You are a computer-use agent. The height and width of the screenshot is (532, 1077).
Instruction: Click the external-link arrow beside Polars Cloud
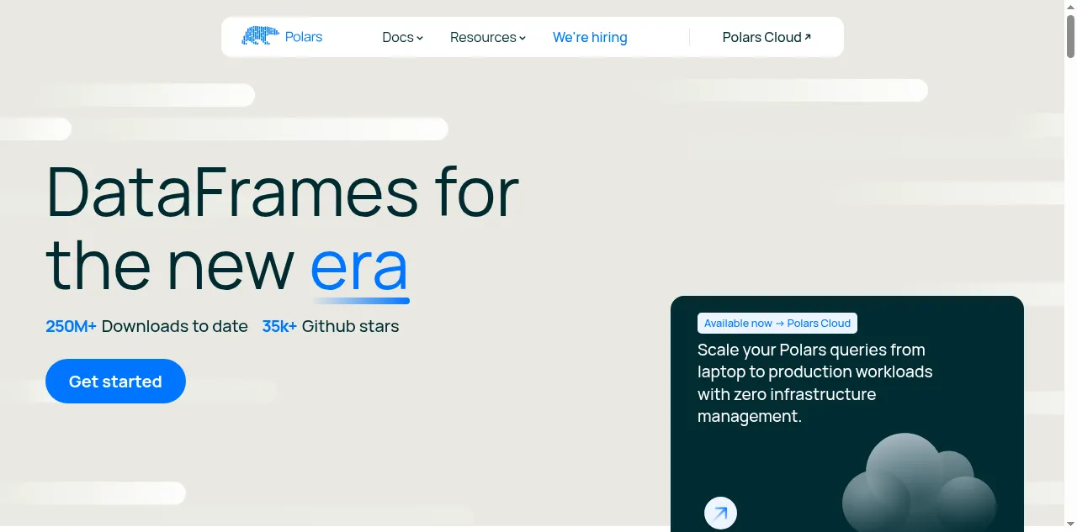pyautogui.click(x=808, y=37)
